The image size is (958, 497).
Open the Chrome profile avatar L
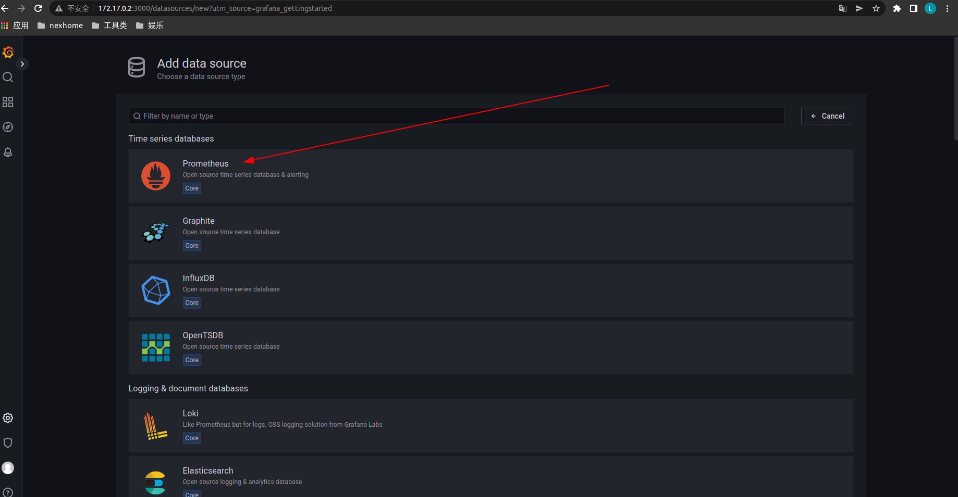pos(930,8)
